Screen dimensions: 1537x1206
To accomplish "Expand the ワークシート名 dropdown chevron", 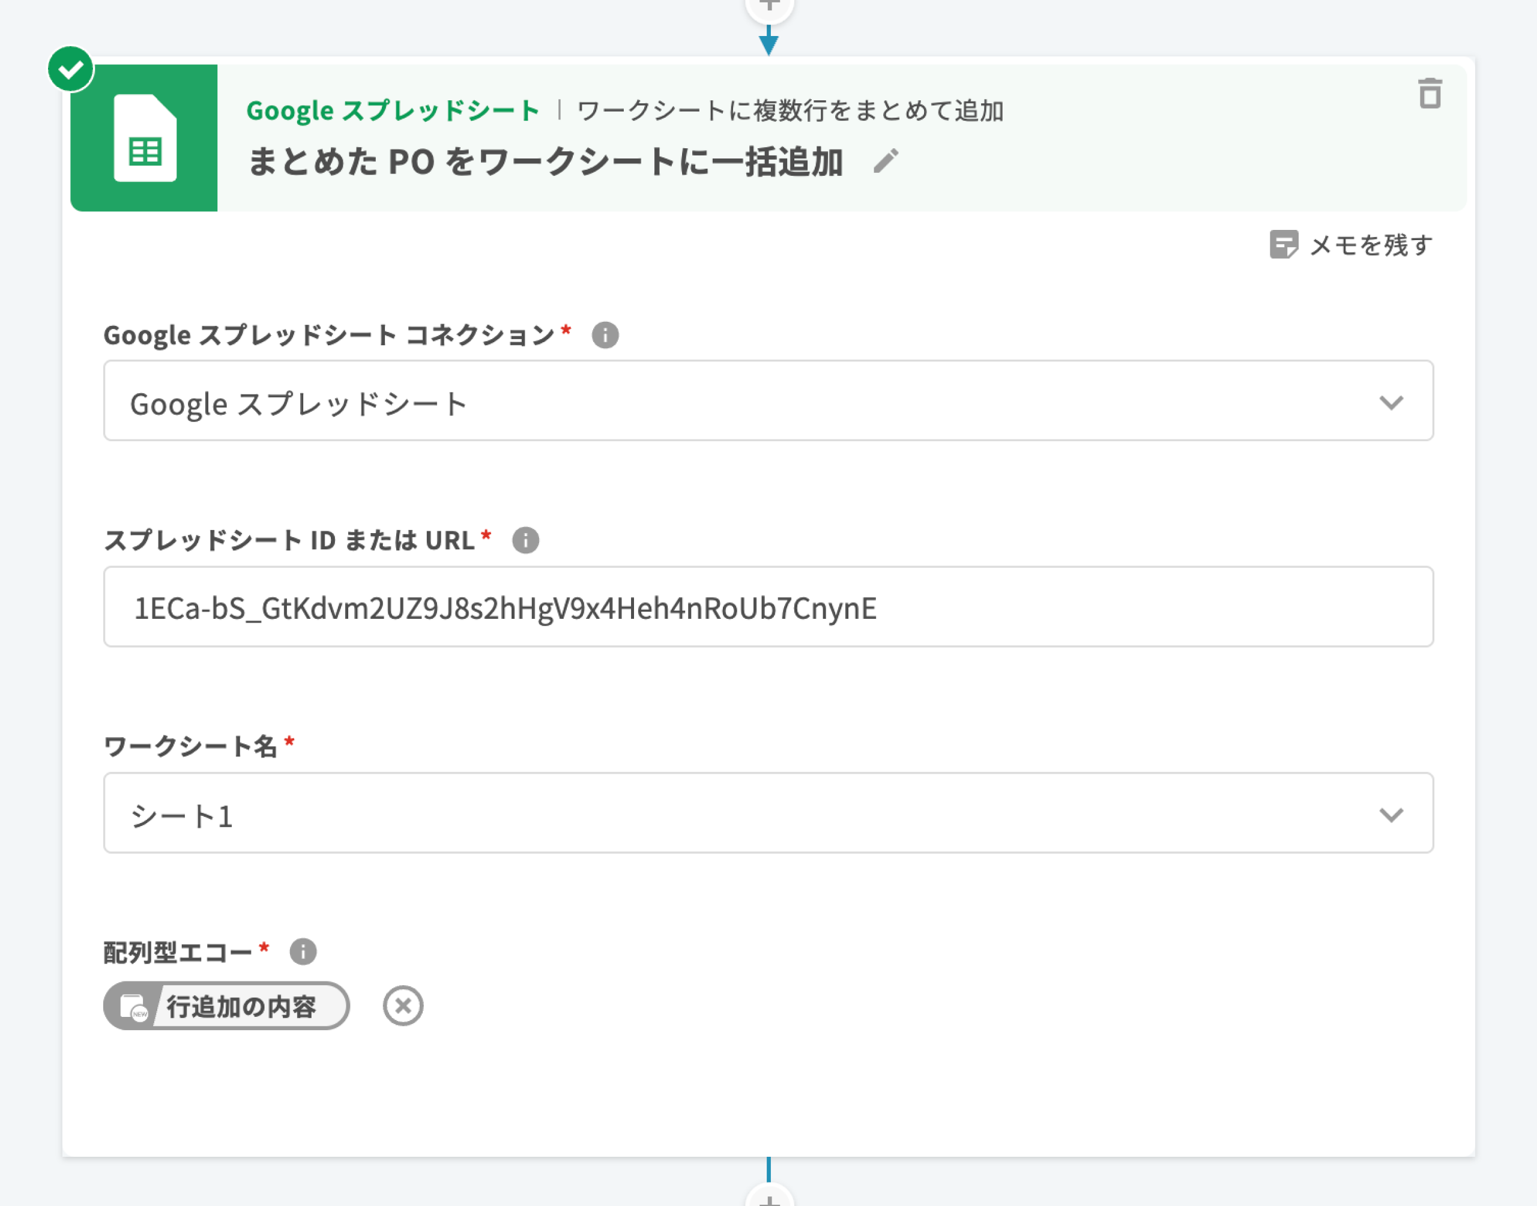I will tap(1390, 814).
